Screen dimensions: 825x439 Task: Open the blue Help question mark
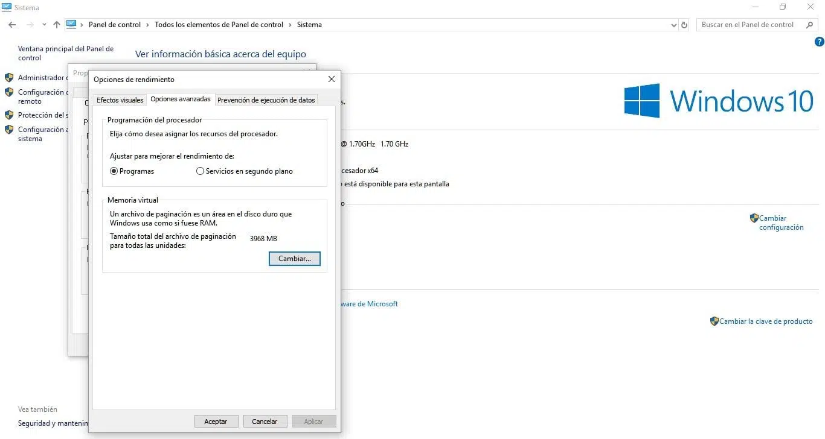[820, 42]
